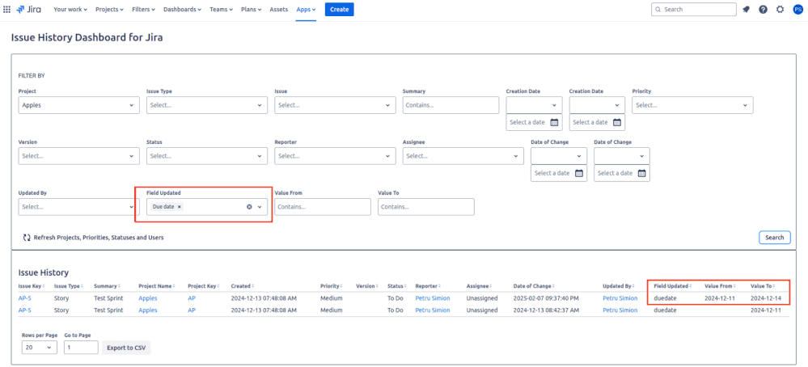
Task: Open the Dashboards menu
Action: [183, 9]
